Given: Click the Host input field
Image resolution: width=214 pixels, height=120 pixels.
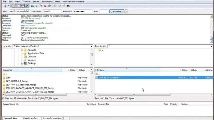Looking at the screenshot, I should (x=19, y=11).
